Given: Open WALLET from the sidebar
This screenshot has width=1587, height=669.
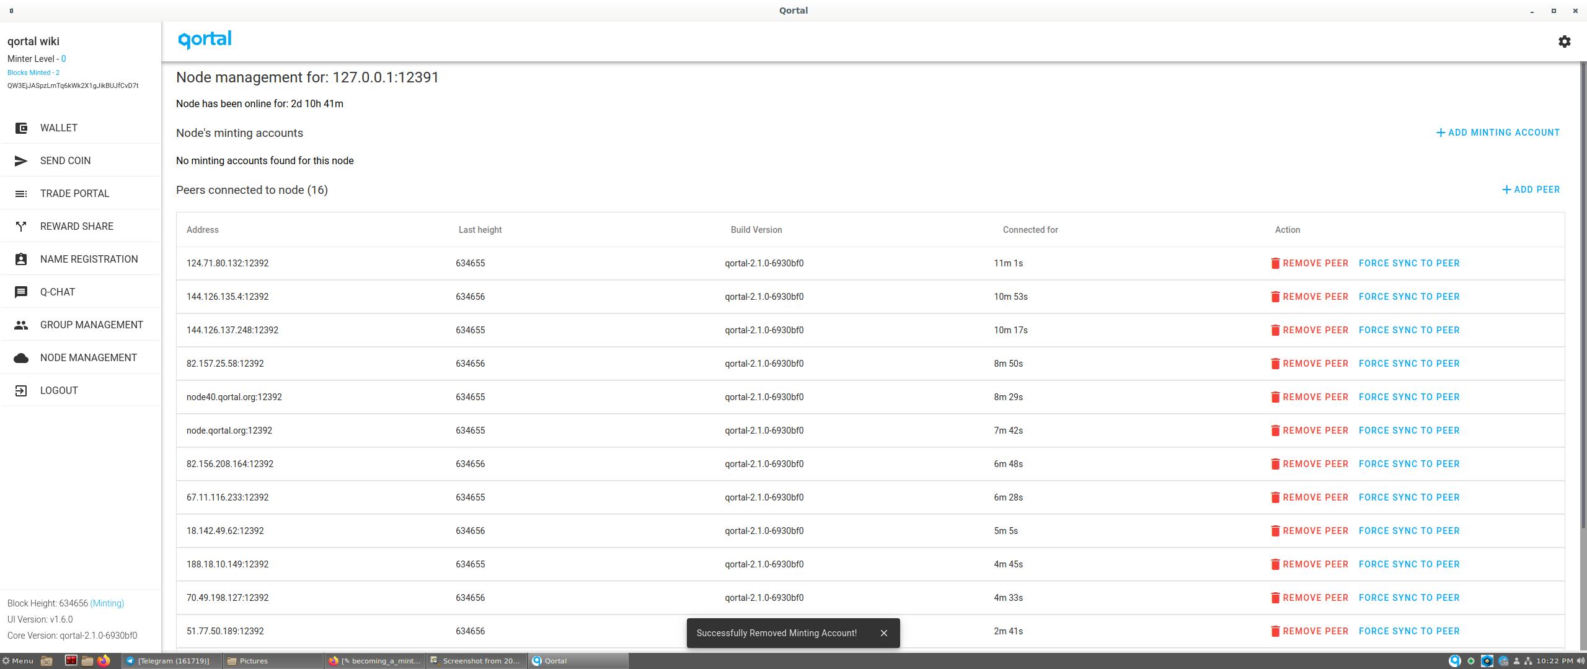Looking at the screenshot, I should [81, 128].
